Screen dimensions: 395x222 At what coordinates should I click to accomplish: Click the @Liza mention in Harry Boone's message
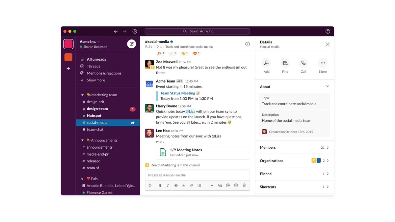coord(191,111)
